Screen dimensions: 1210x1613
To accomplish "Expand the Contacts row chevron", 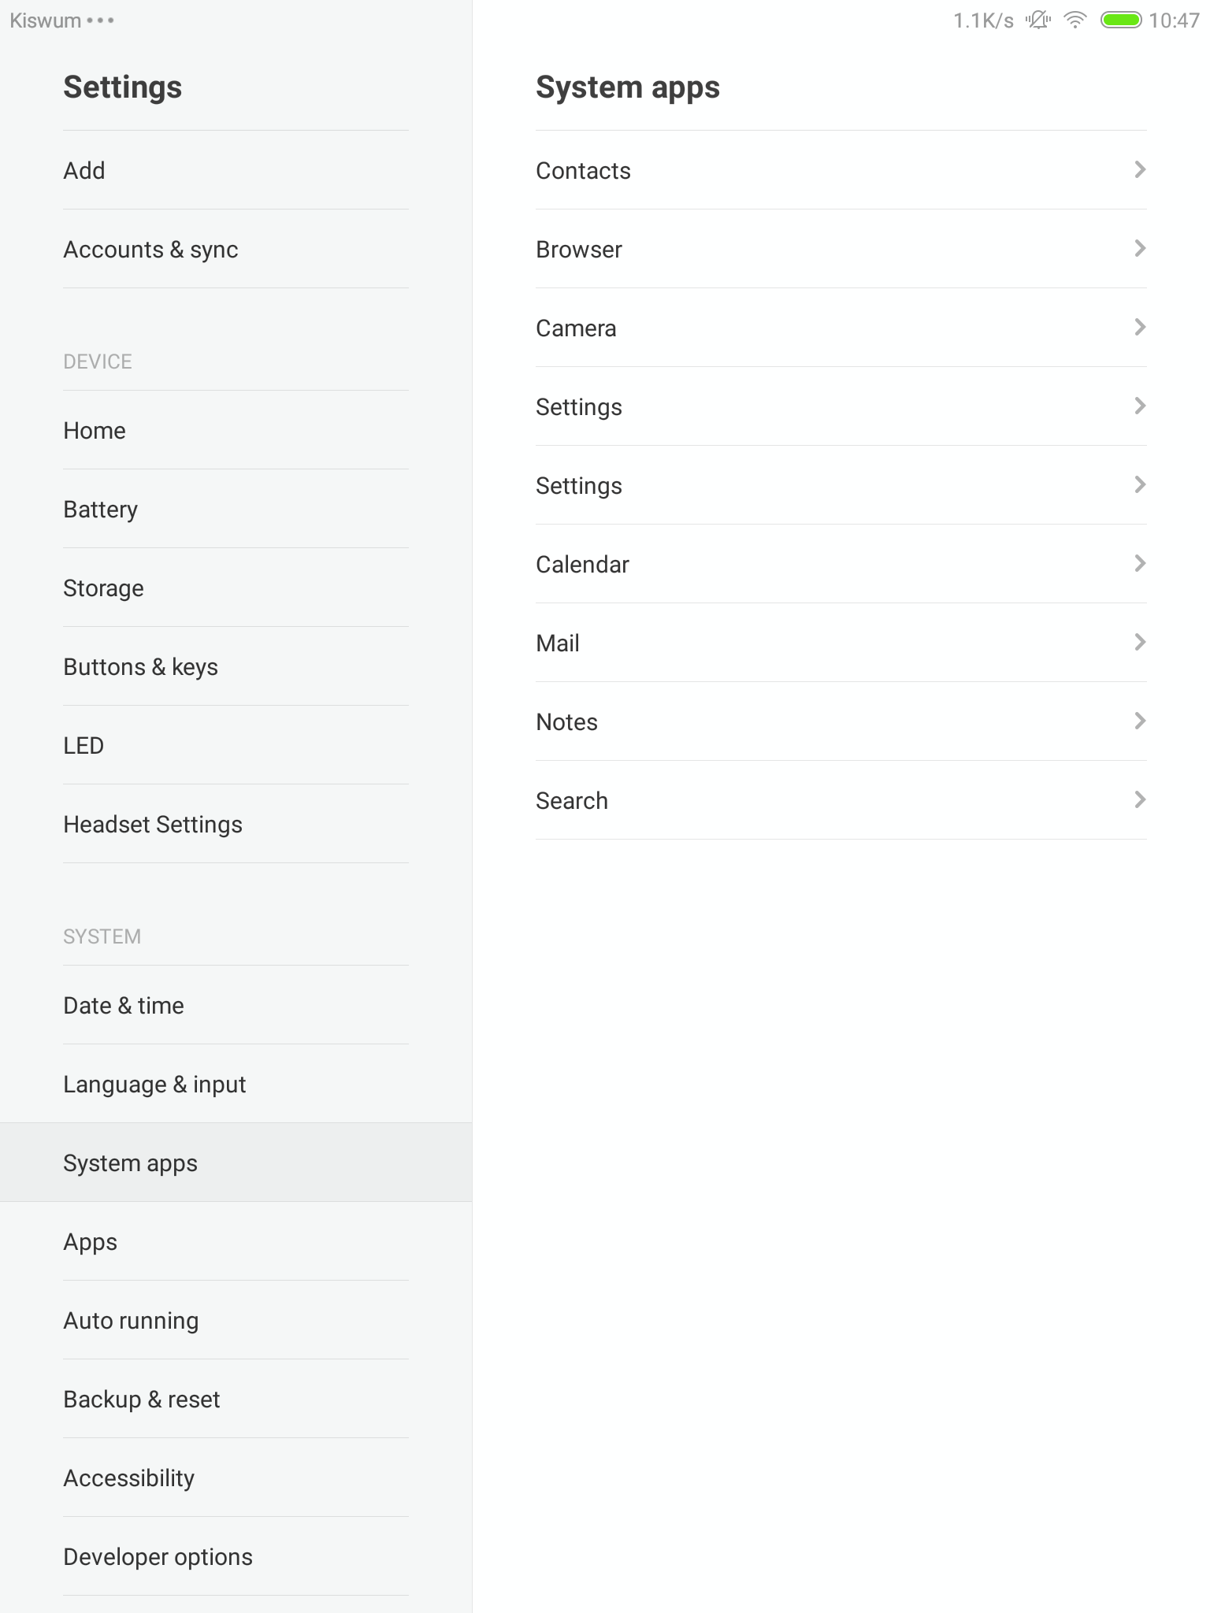I will (x=1139, y=170).
